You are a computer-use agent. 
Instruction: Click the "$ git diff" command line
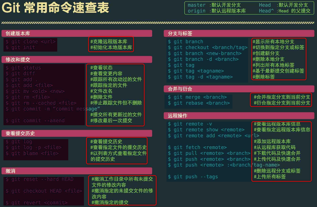click(x=20, y=74)
